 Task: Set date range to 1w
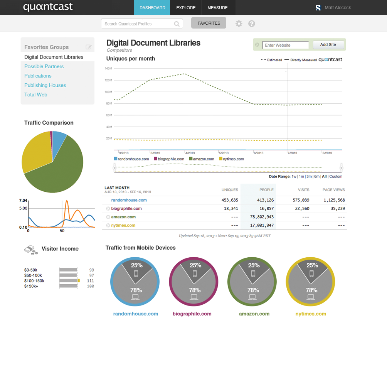click(x=294, y=177)
